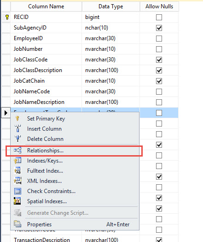Enable Allow Nulls for RECID

click(159, 17)
